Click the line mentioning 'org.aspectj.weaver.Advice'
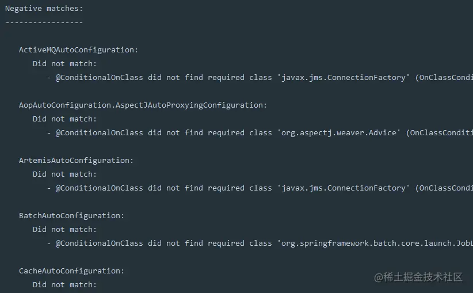Viewport: 473px width, 293px height. 260,133
